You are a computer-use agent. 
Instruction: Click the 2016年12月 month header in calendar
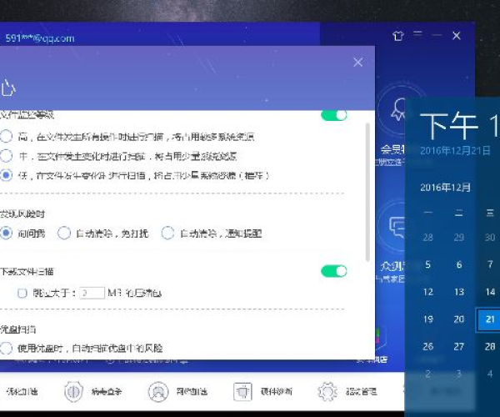(445, 188)
